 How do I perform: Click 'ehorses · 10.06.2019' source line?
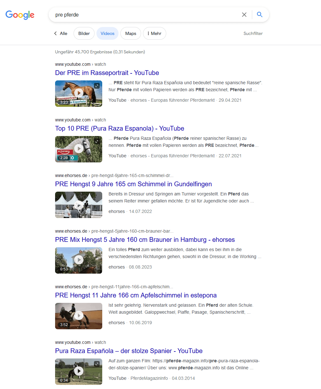[130, 323]
